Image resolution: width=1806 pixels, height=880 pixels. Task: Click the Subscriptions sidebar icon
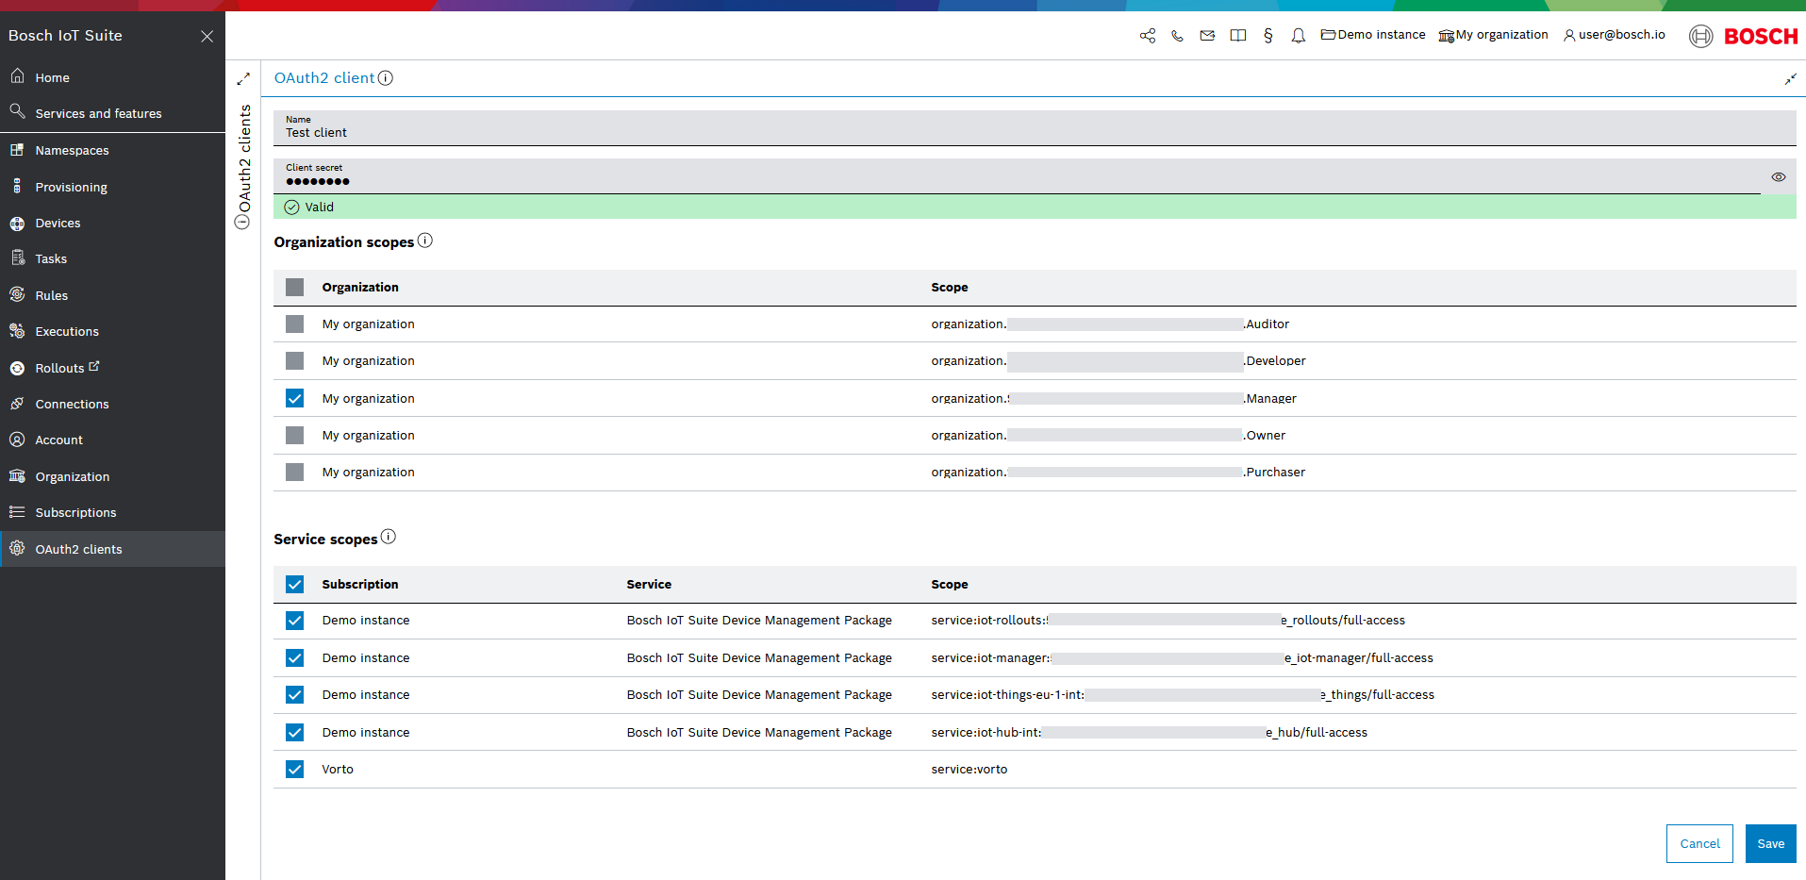17,512
